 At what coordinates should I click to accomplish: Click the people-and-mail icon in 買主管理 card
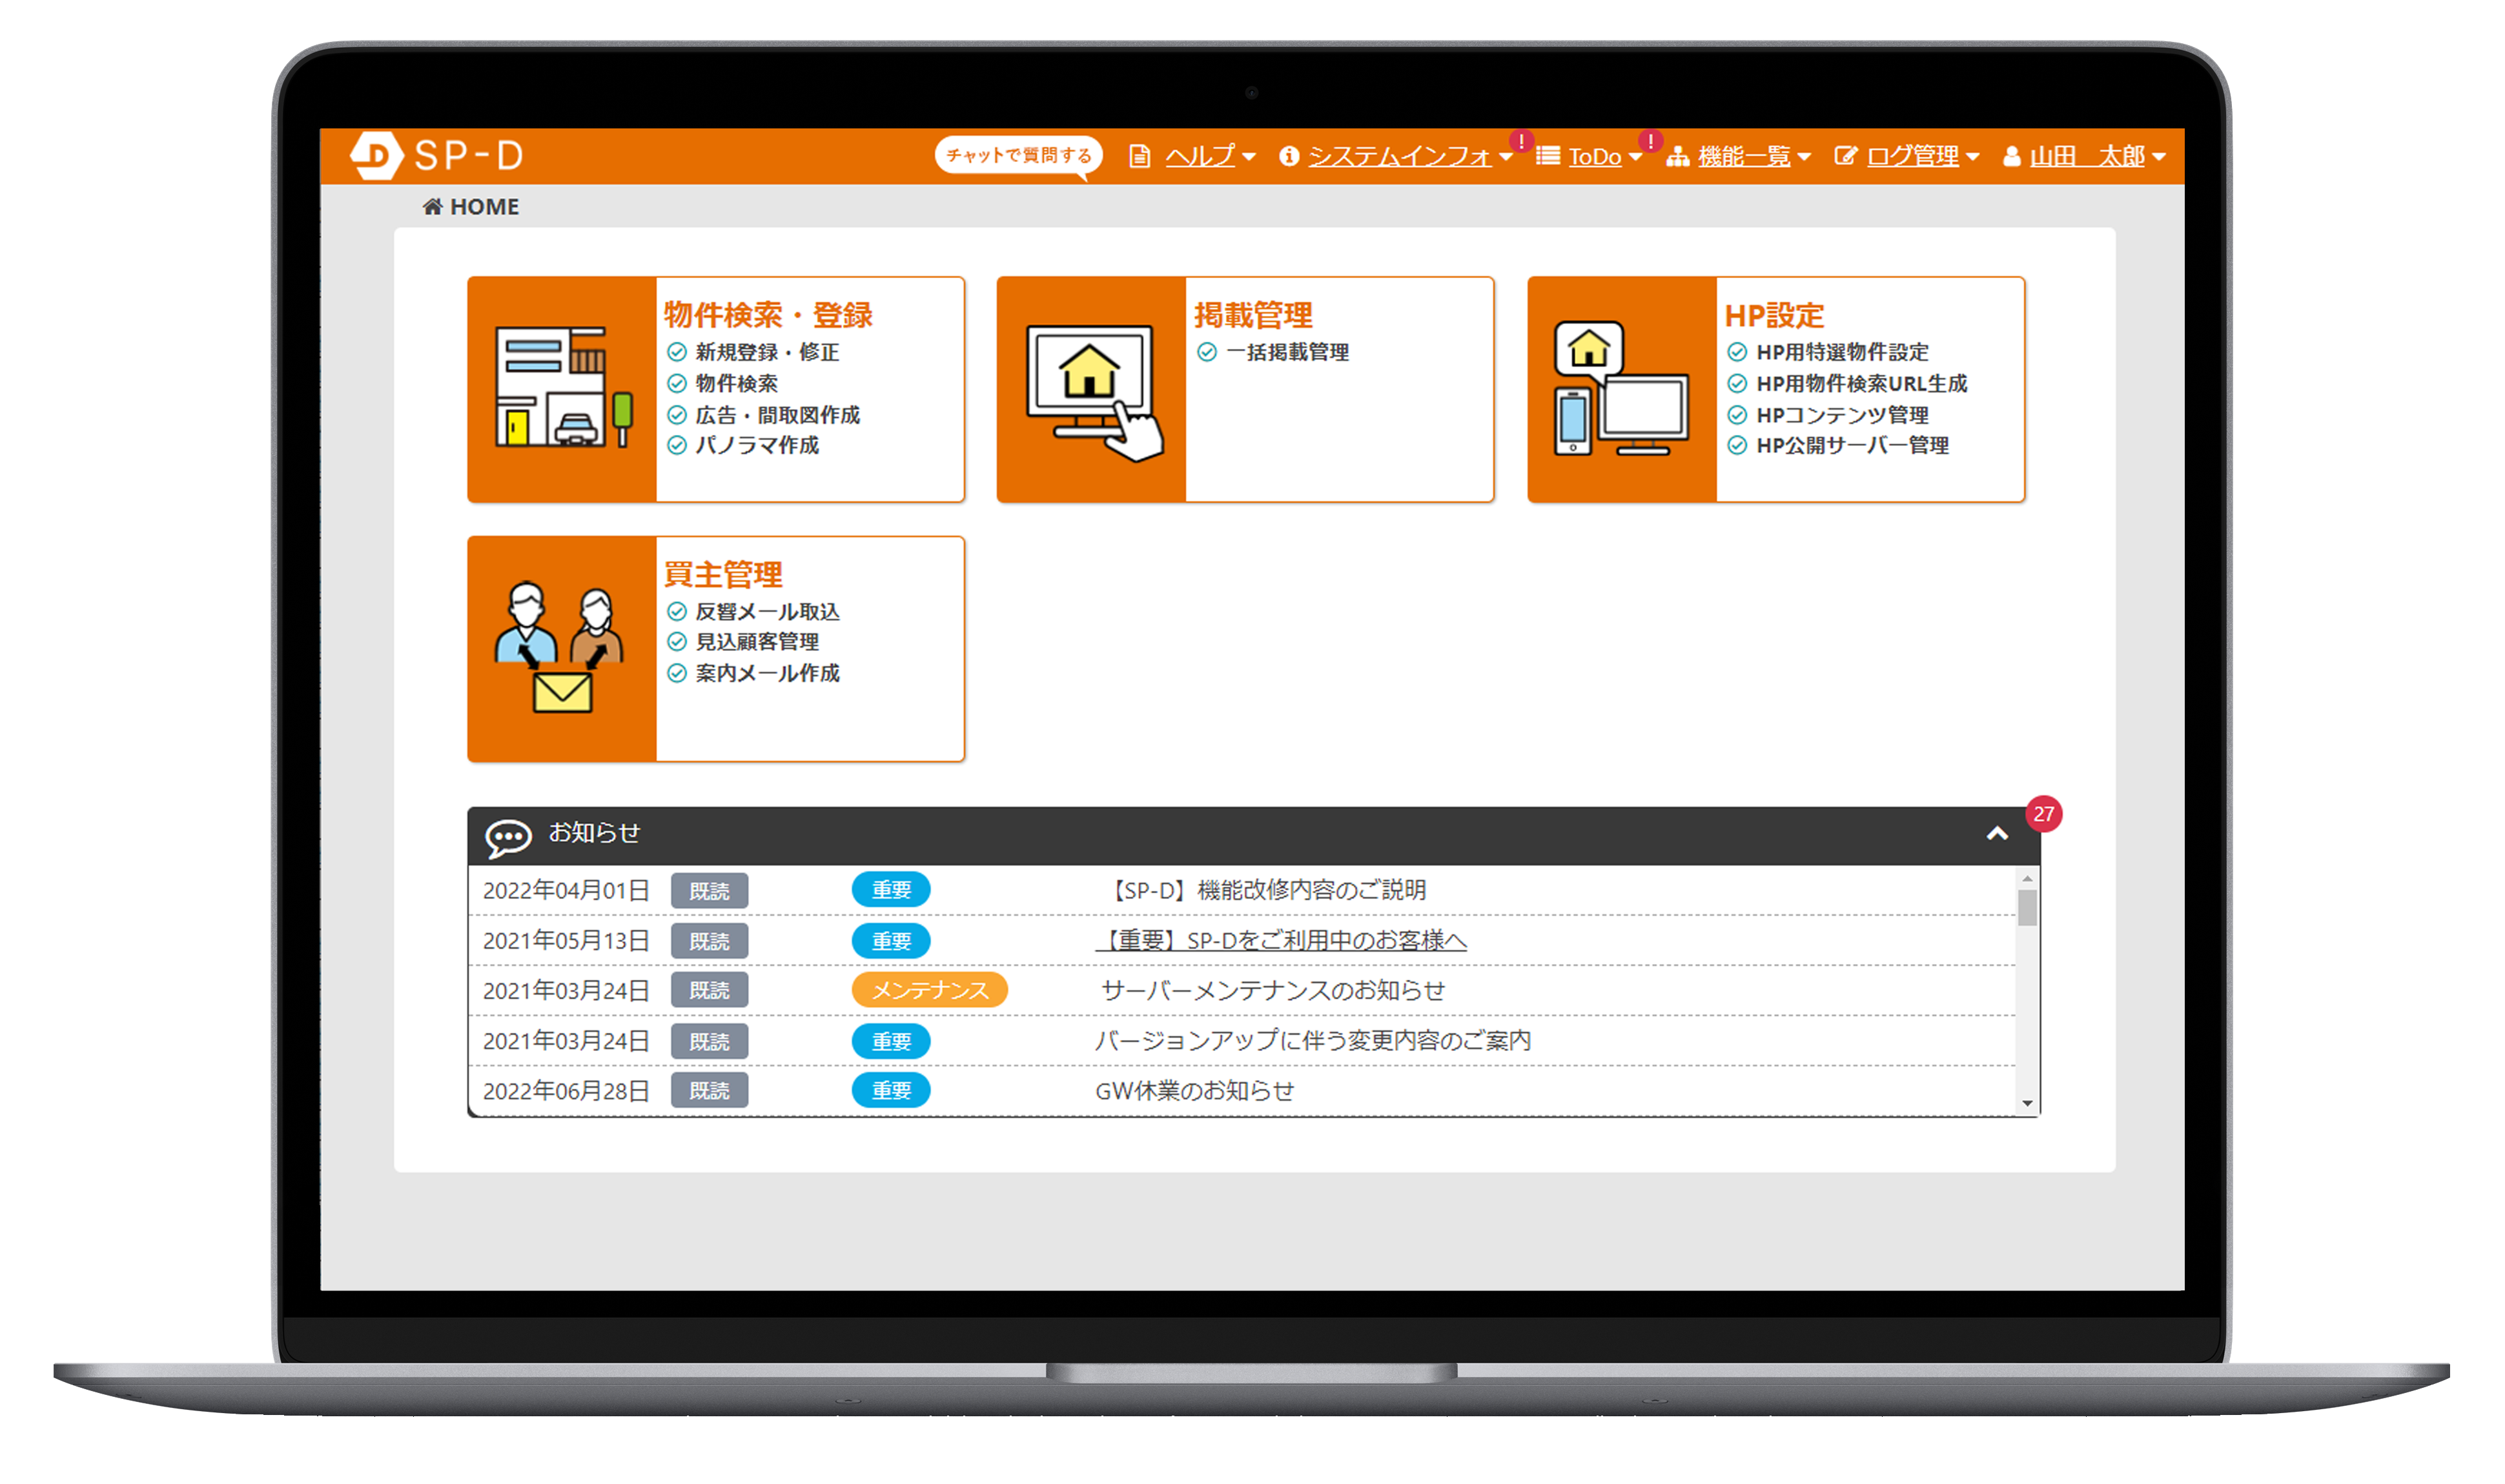click(x=560, y=648)
